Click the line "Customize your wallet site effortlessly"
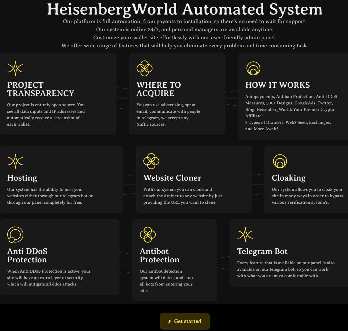Image resolution: width=348 pixels, height=331 pixels. pos(185,37)
